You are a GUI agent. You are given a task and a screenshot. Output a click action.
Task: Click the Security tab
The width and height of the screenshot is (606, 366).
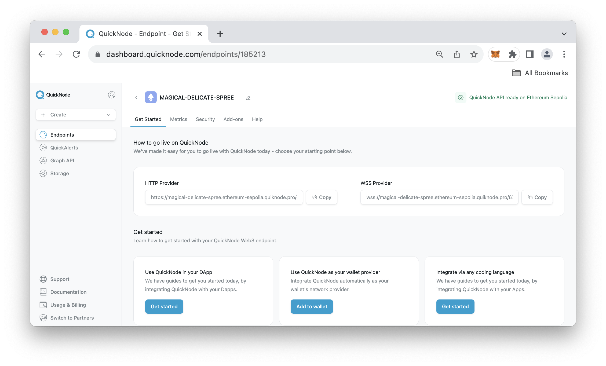(x=205, y=119)
